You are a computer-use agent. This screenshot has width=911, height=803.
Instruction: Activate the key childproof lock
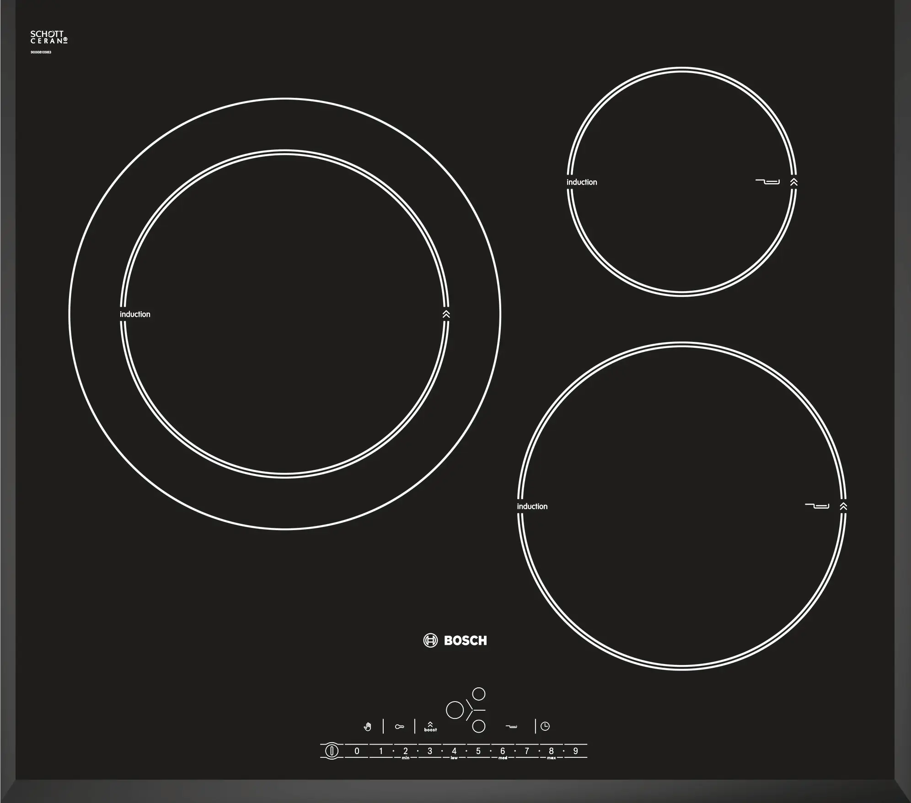tap(399, 727)
